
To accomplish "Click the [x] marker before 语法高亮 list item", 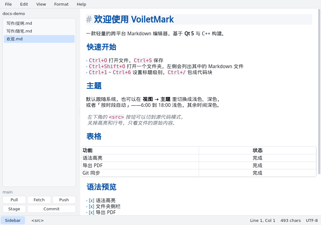I will [92, 201].
